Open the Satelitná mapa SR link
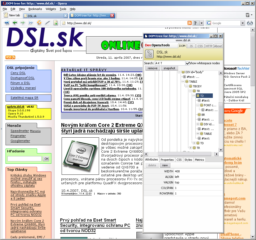Image resolution: width=256 pixels, height=240 pixels. (24, 98)
